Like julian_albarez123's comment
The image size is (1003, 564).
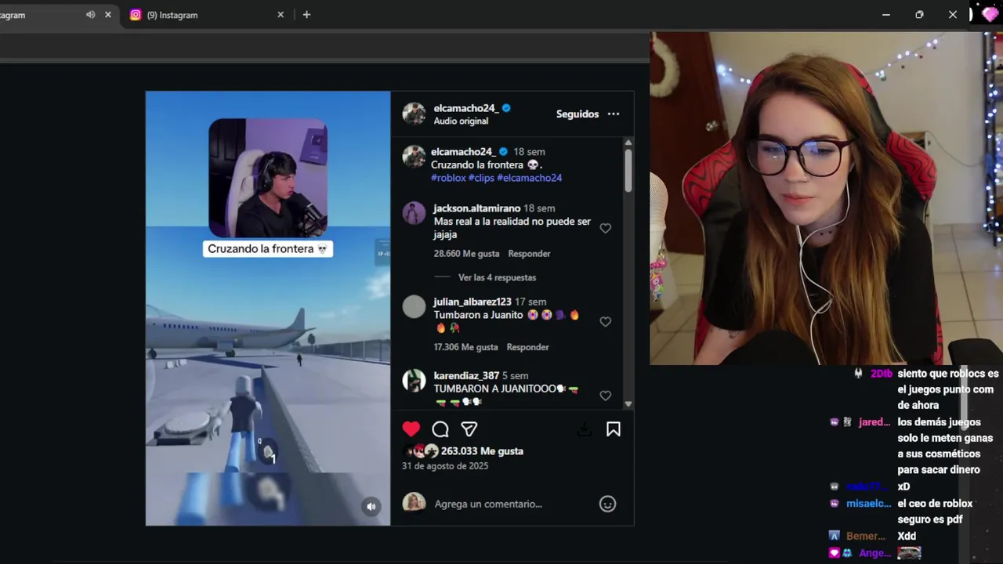[606, 321]
